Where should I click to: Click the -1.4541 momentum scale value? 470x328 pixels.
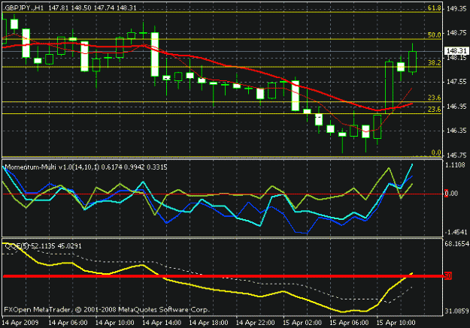pos(456,232)
